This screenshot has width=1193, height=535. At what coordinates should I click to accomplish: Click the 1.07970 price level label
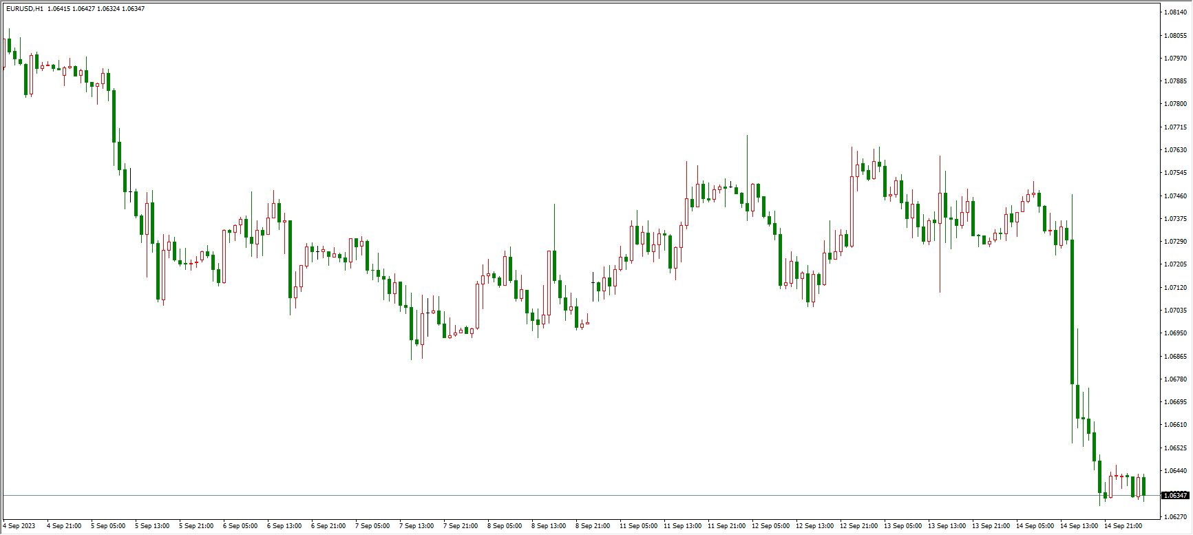point(1176,59)
